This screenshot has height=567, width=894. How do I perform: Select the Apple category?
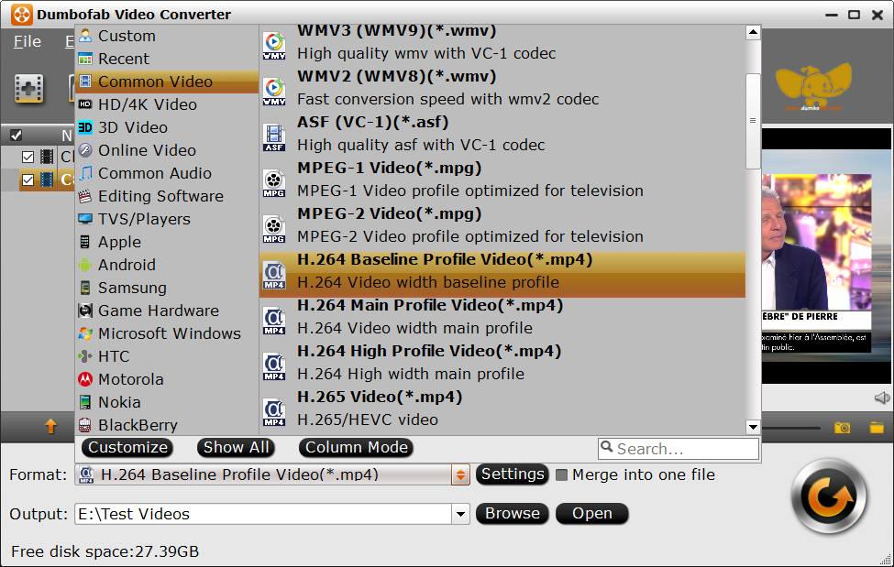(167, 242)
